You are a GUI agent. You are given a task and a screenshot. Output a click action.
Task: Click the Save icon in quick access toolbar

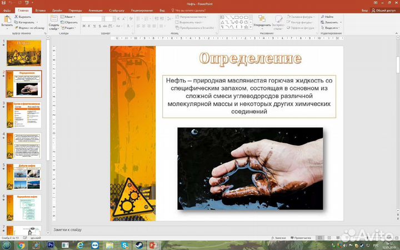[3, 3]
